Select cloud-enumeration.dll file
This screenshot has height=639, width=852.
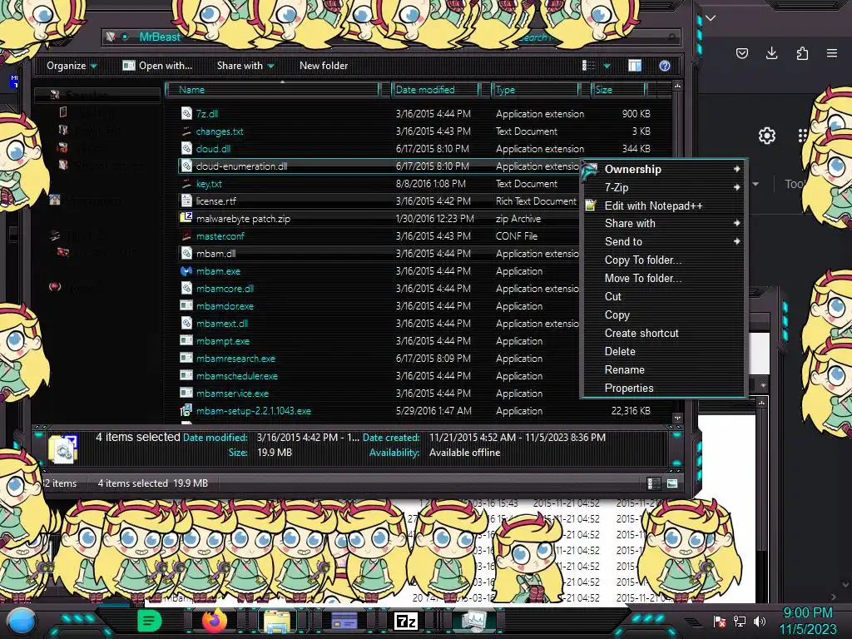[x=241, y=166]
